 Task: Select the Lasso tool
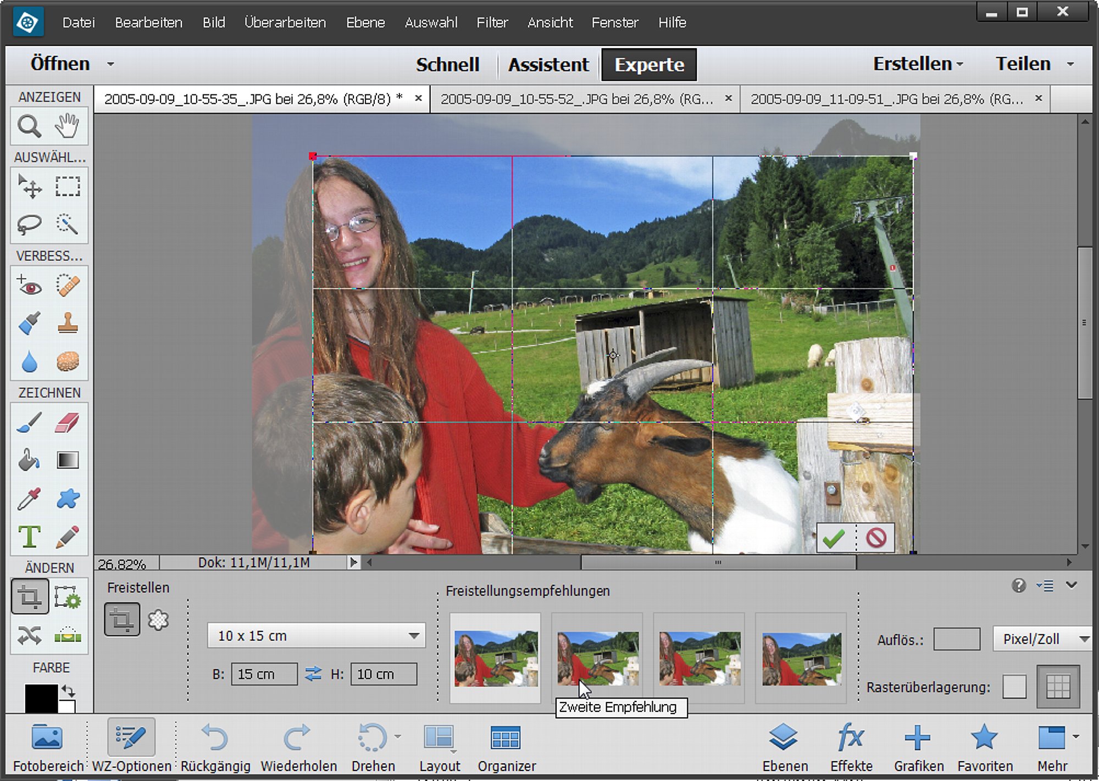pos(29,224)
